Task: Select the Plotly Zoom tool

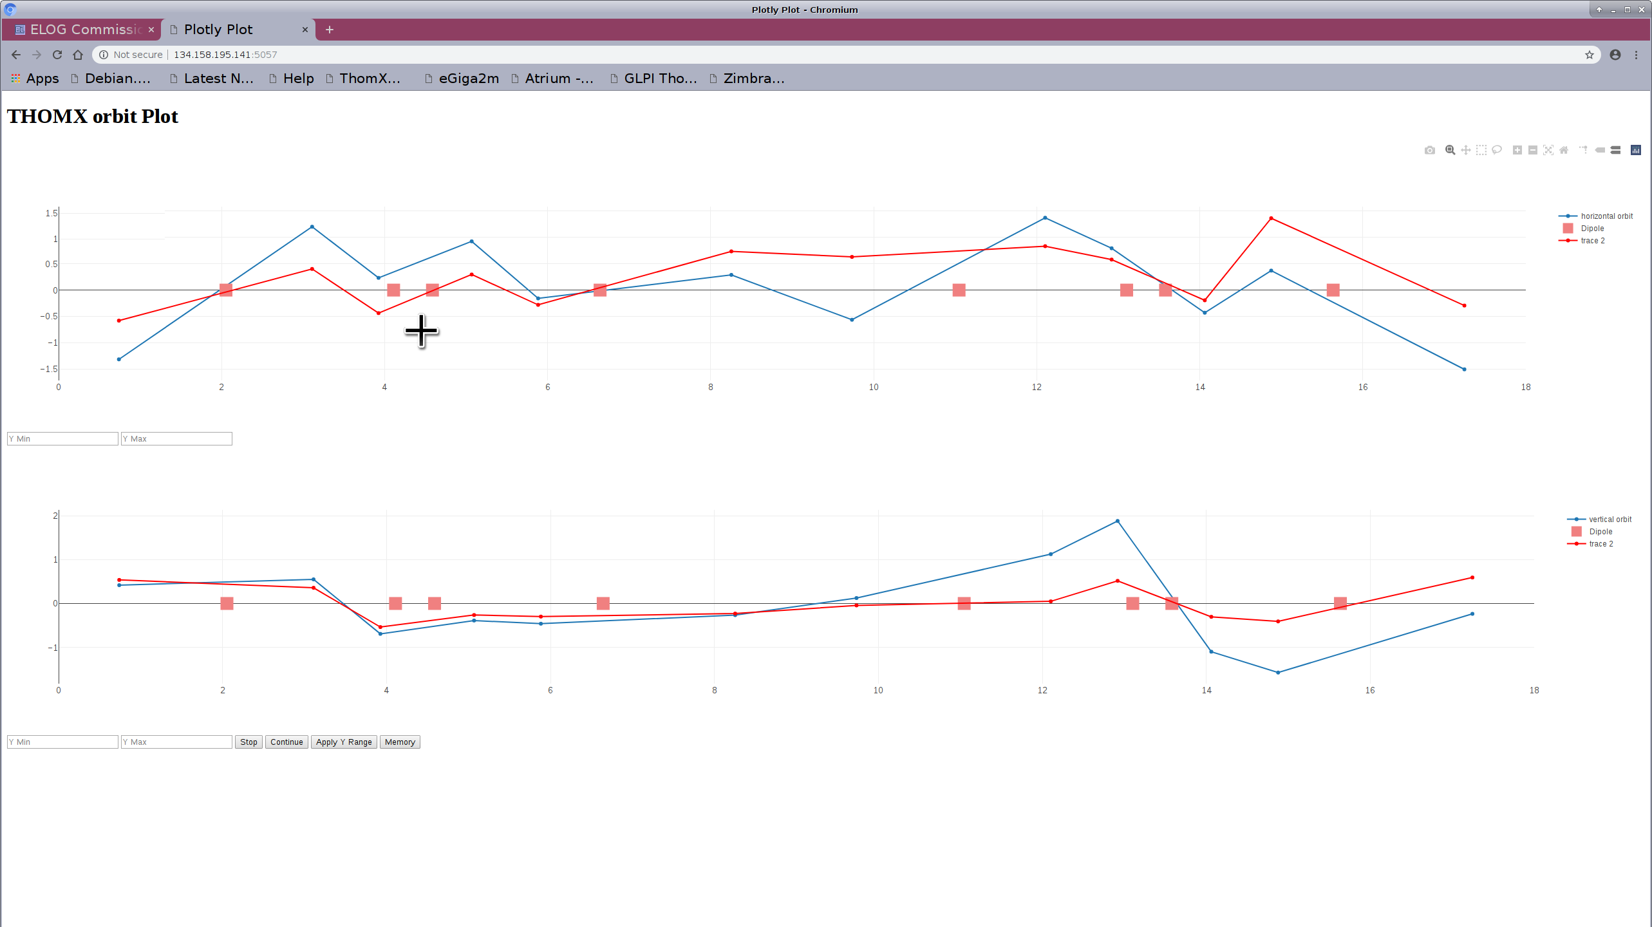Action: [x=1450, y=150]
